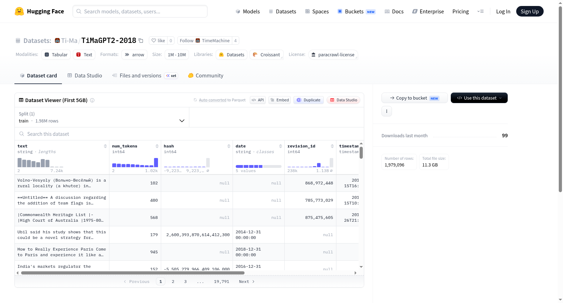Switch to the Dataset card tab
This screenshot has height=303, width=563.
(38, 75)
